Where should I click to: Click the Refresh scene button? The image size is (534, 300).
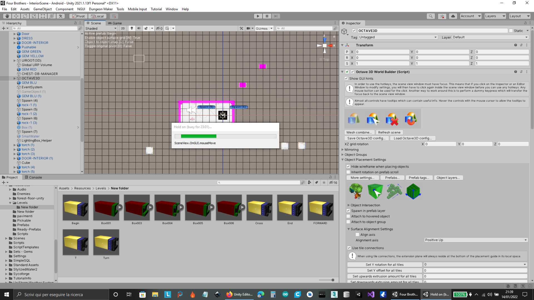(389, 132)
